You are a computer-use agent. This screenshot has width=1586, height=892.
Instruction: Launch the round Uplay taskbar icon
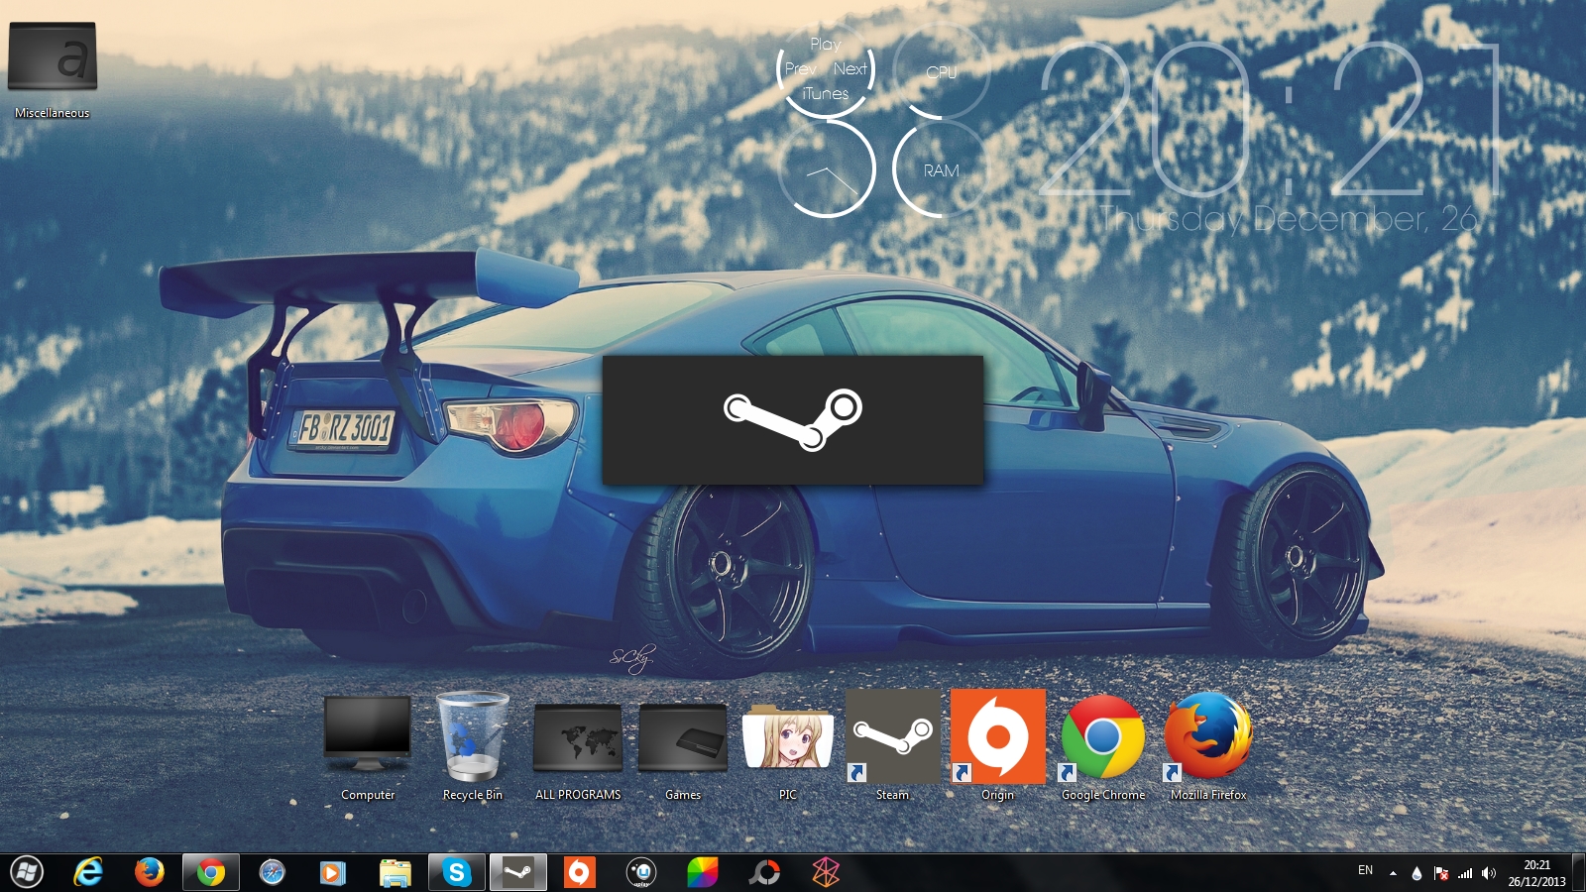(x=641, y=872)
